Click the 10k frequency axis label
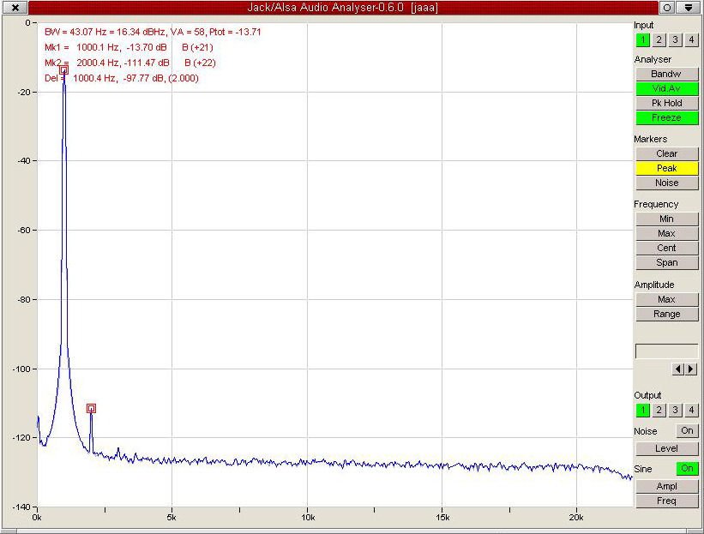The image size is (704, 534). click(x=308, y=518)
